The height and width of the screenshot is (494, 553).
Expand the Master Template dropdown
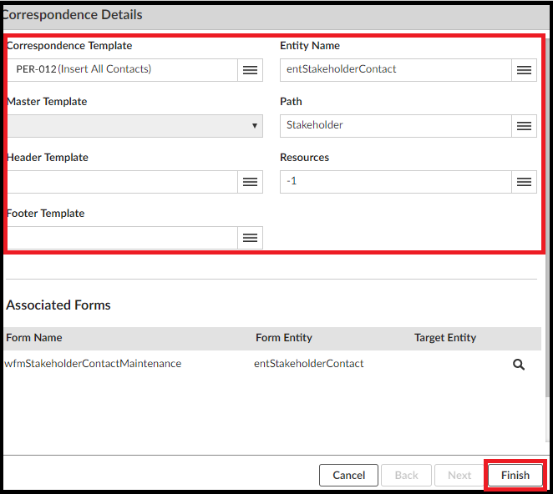click(134, 126)
